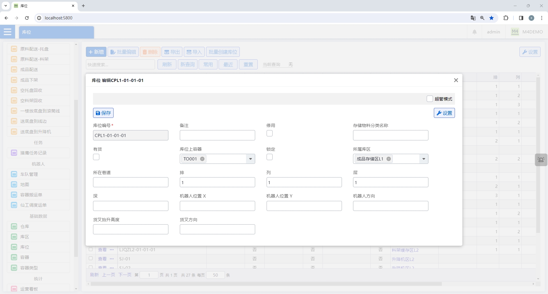This screenshot has height=294, width=548.
Task: Open the tab search chevron
Action: [x=5, y=6]
